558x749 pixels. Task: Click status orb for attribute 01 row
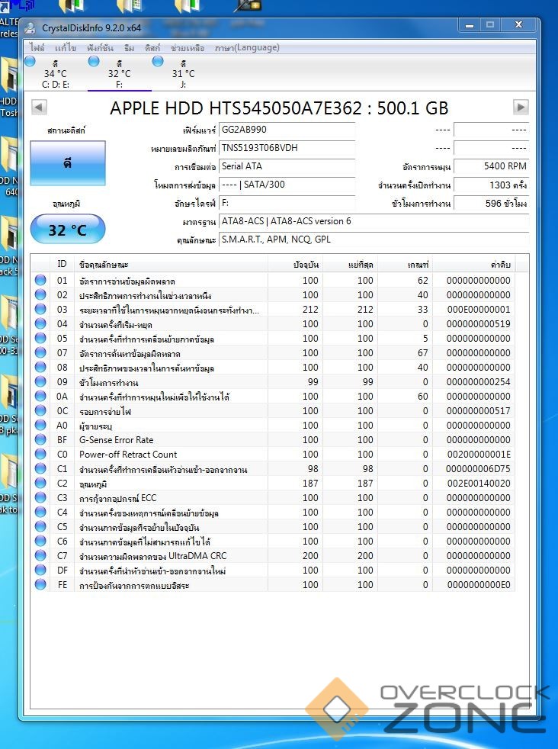tap(40, 281)
